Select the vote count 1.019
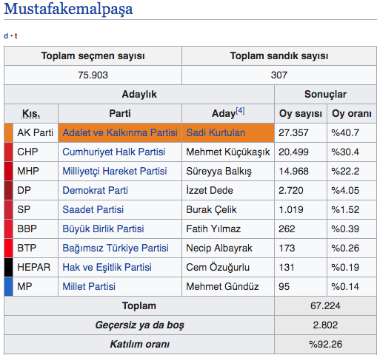The height and width of the screenshot is (355, 377). [x=291, y=209]
